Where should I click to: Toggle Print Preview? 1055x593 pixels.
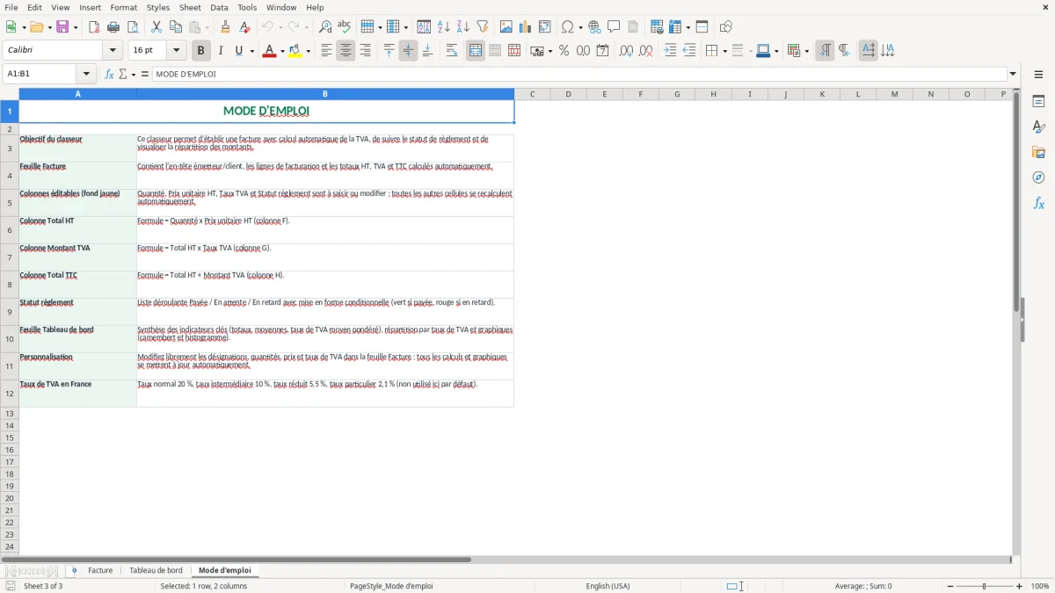point(133,27)
